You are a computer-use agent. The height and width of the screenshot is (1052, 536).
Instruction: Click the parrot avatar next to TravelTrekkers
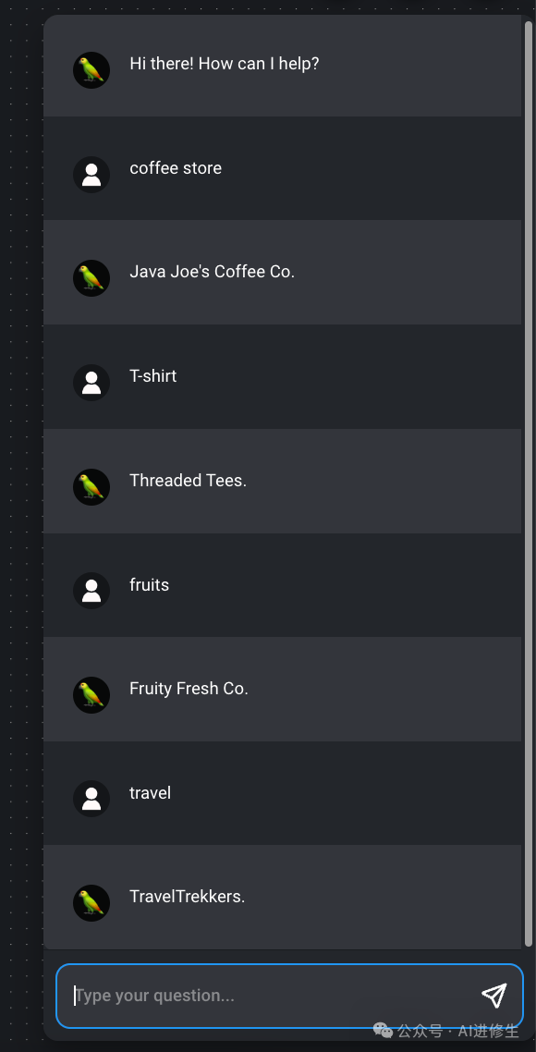[x=91, y=903]
